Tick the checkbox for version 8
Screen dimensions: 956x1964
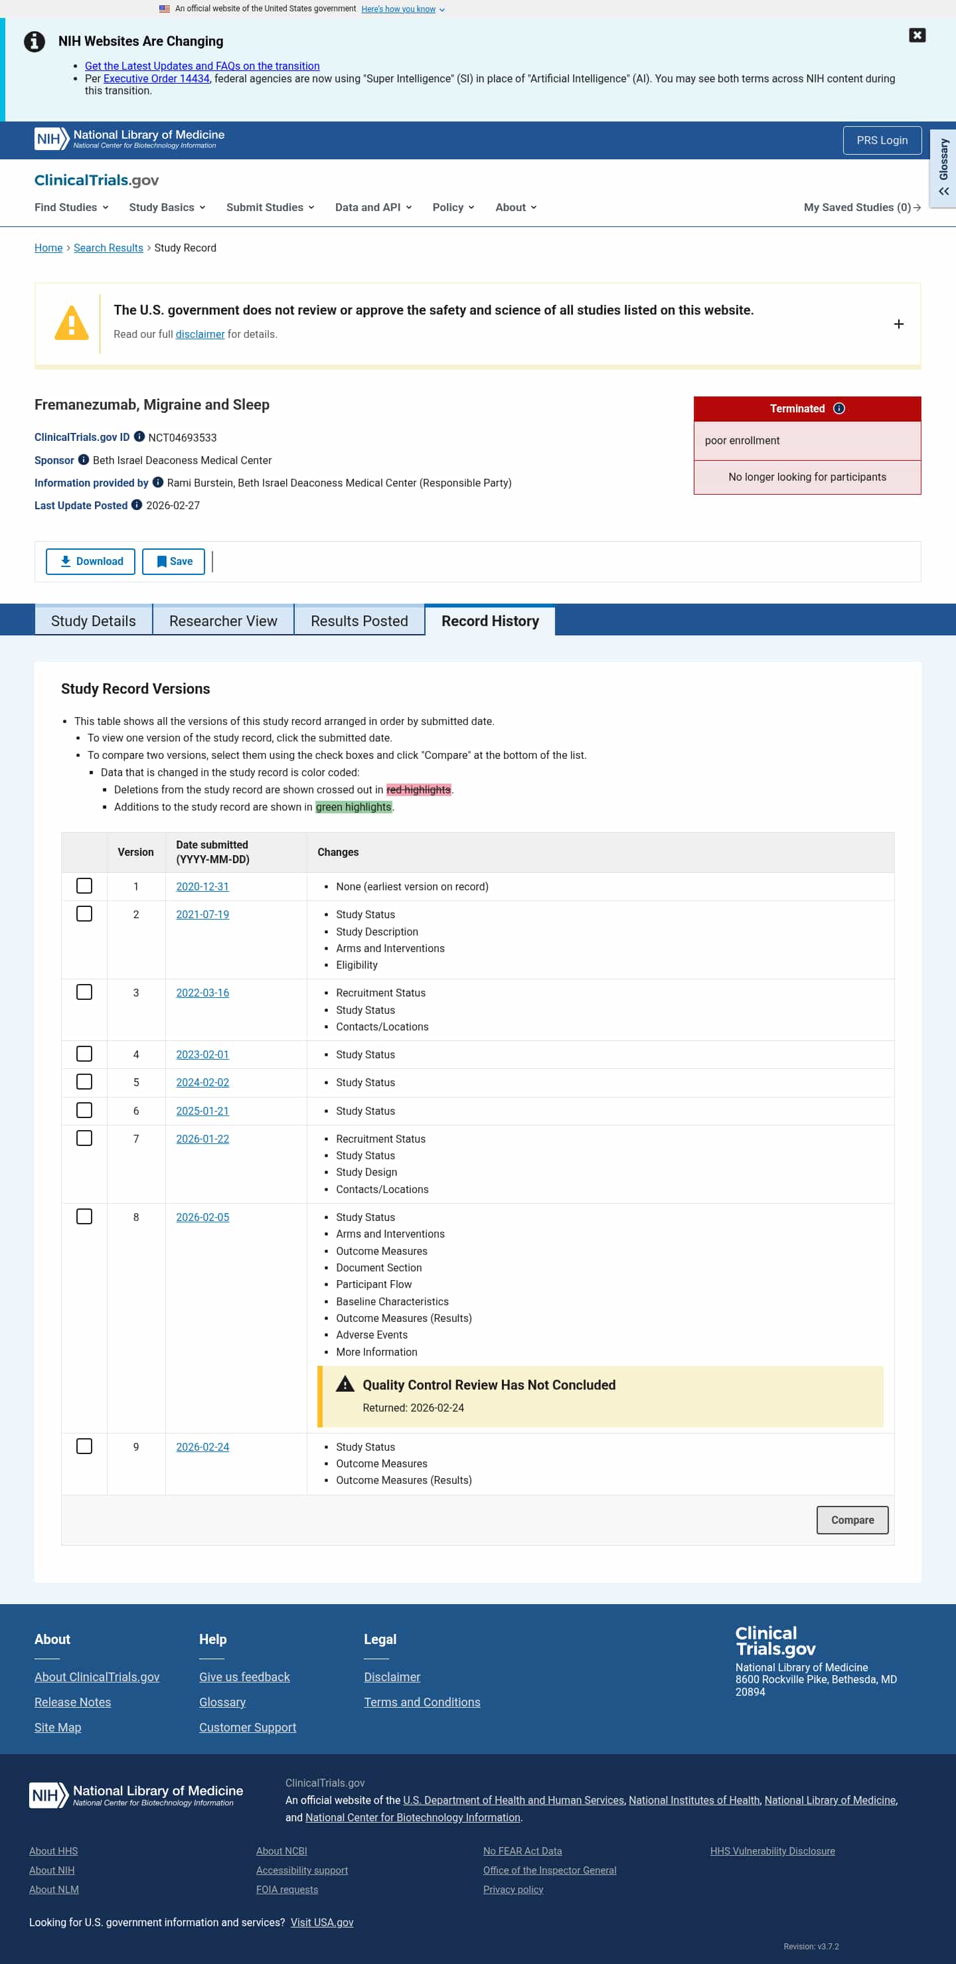click(84, 1217)
